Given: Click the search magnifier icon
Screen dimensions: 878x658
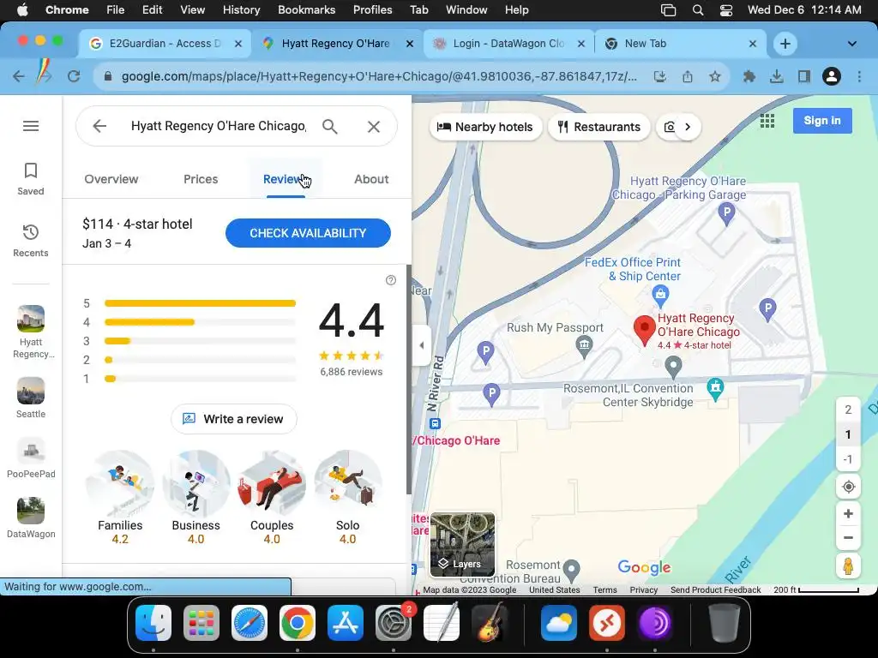Looking at the screenshot, I should click(330, 127).
